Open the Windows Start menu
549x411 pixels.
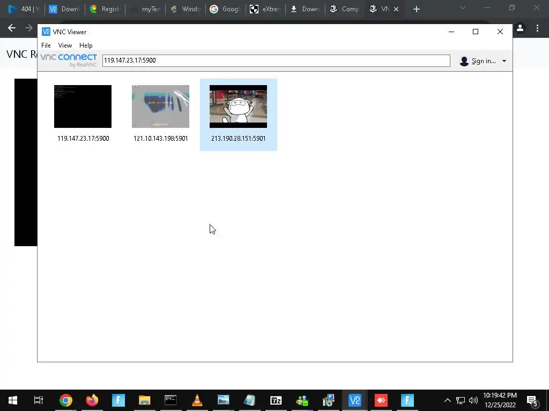click(13, 400)
